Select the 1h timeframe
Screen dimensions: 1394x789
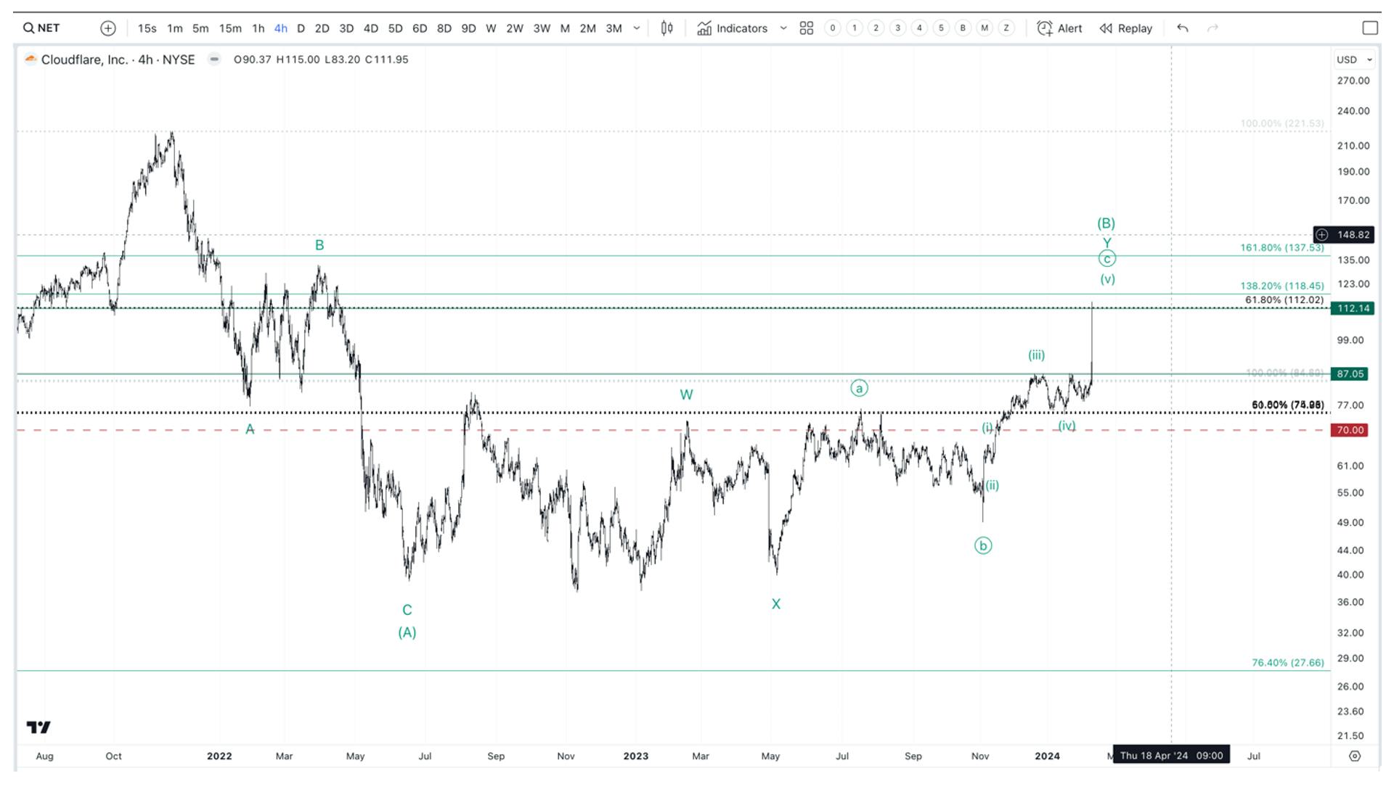(258, 28)
